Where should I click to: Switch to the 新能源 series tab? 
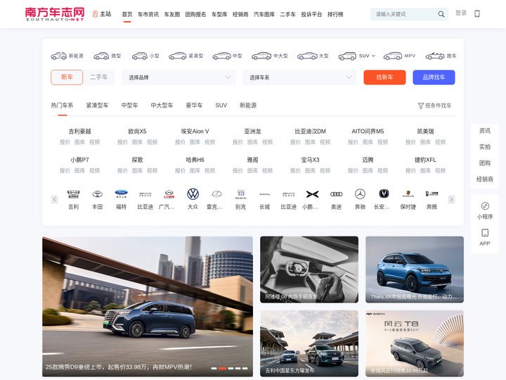(x=248, y=106)
